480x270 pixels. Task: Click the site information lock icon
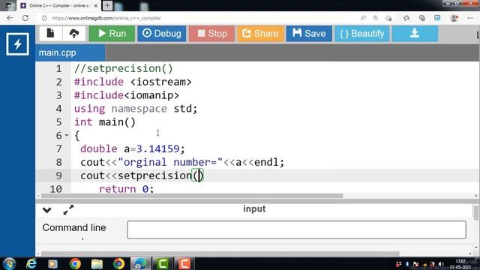click(44, 18)
